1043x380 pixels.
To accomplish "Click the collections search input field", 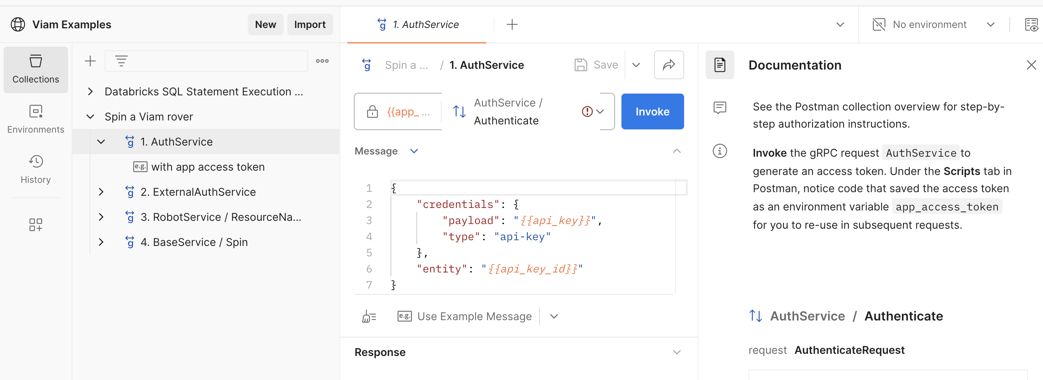I will [x=207, y=61].
